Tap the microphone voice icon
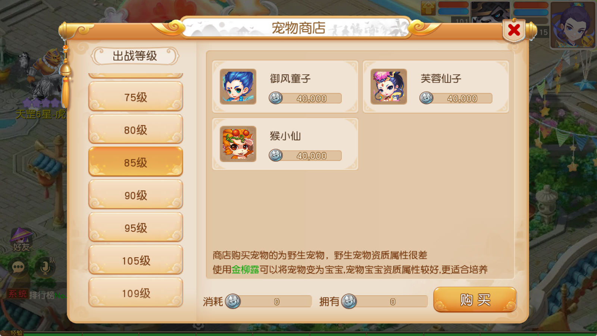Viewport: 597px width, 336px height. tap(45, 267)
